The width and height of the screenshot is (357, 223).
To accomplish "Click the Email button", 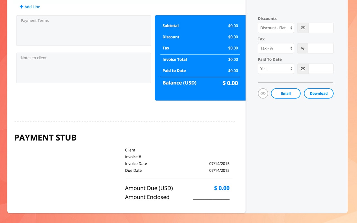I will coord(286,93).
